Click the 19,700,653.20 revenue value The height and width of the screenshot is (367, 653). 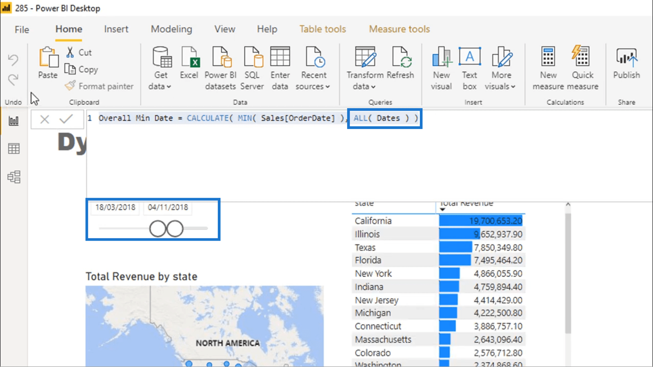[x=495, y=221]
